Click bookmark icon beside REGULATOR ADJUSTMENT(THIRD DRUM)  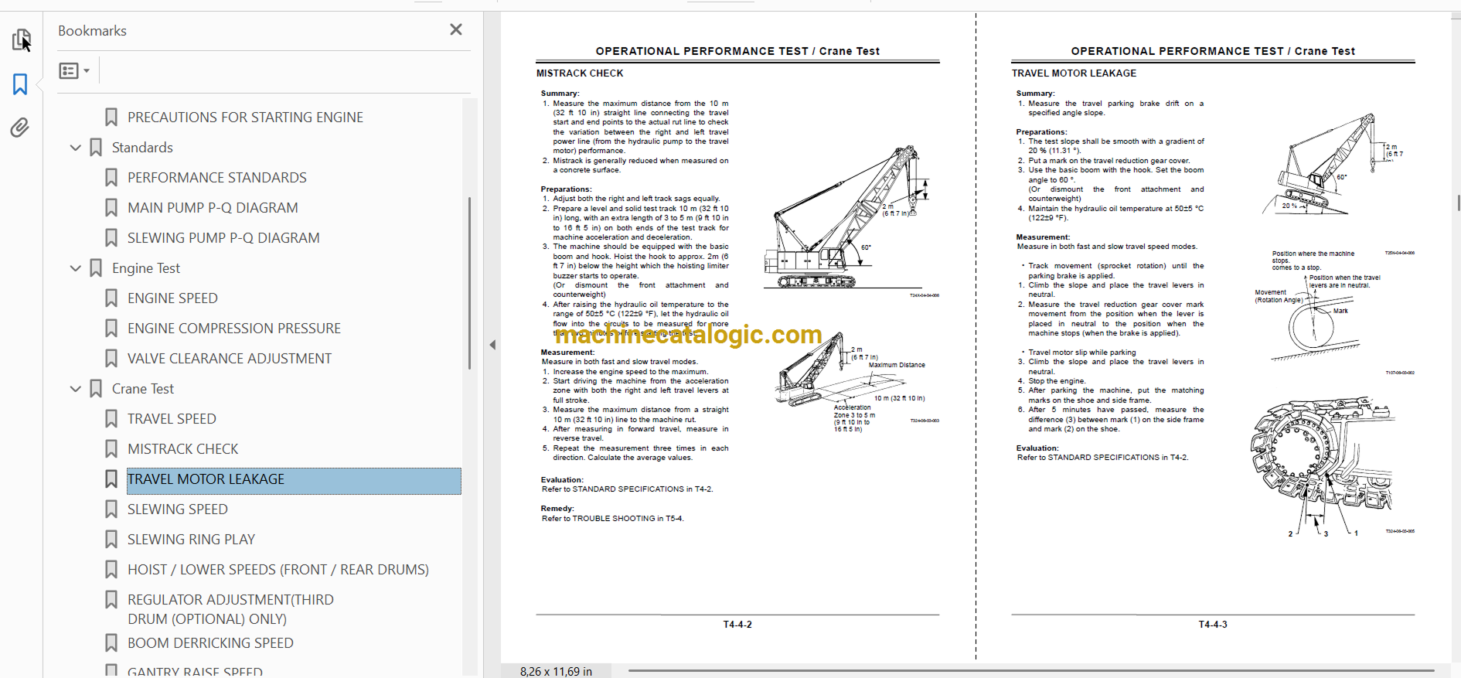pyautogui.click(x=111, y=600)
